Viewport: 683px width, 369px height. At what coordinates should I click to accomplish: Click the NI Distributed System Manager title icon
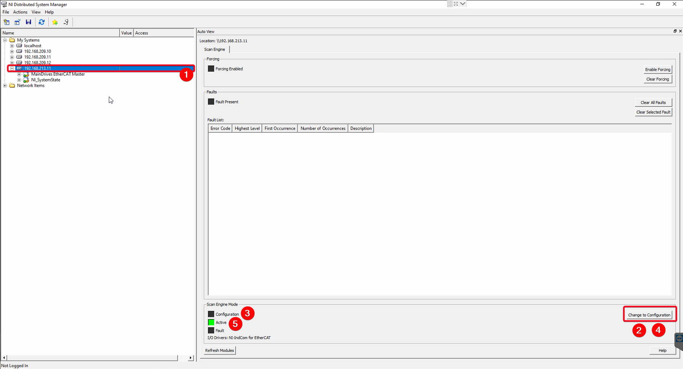(x=4, y=4)
